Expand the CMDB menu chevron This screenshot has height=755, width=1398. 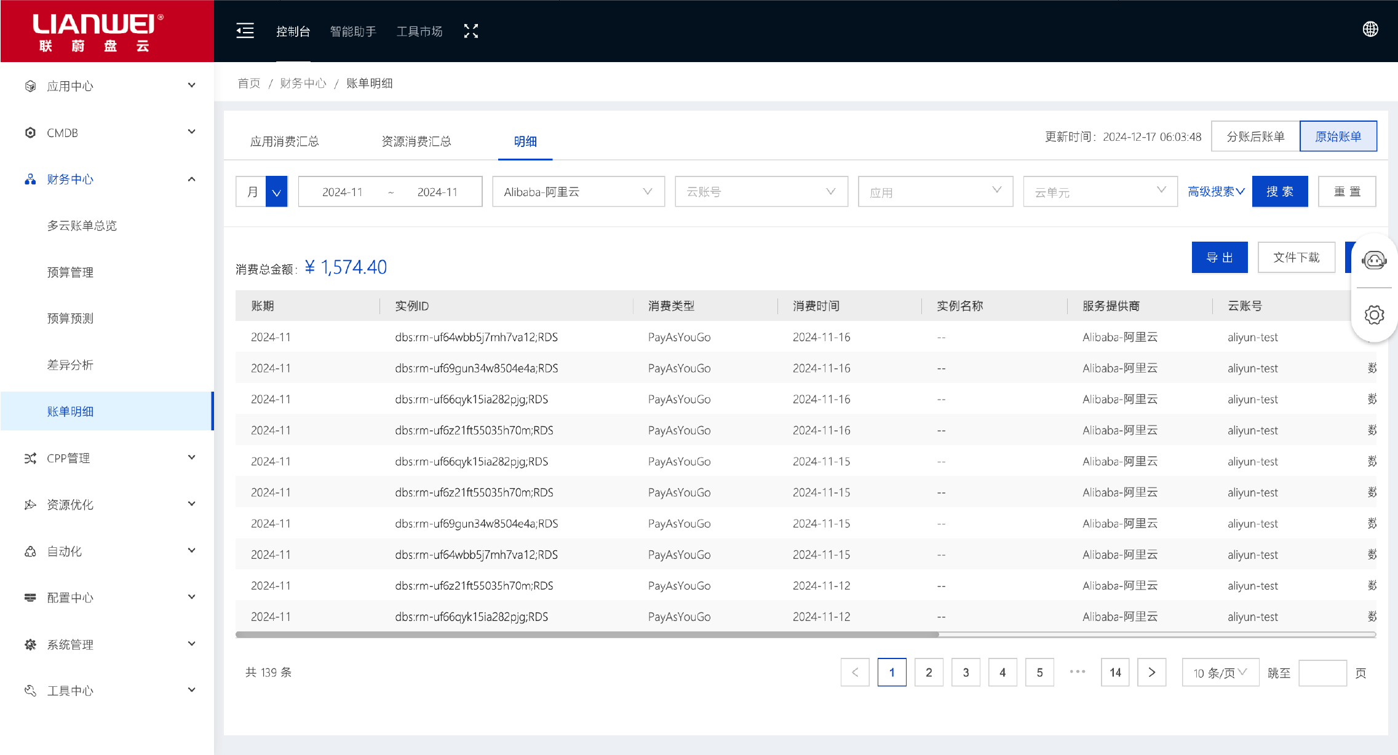coord(192,132)
